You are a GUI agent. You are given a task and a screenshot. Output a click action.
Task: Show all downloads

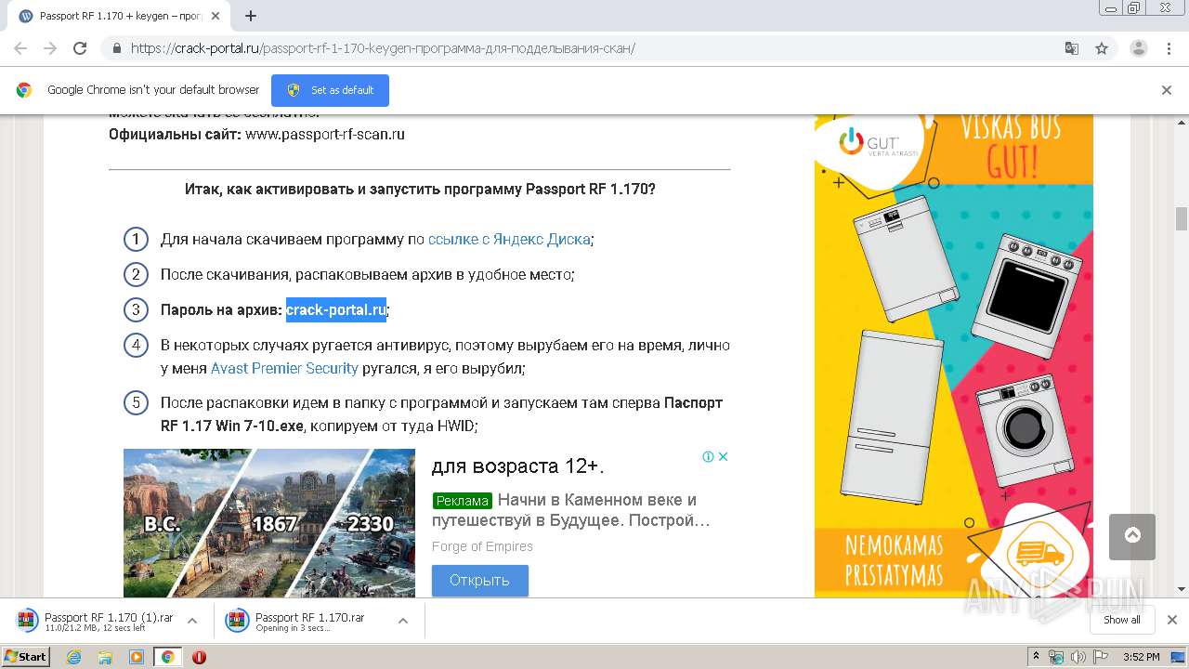(x=1121, y=620)
